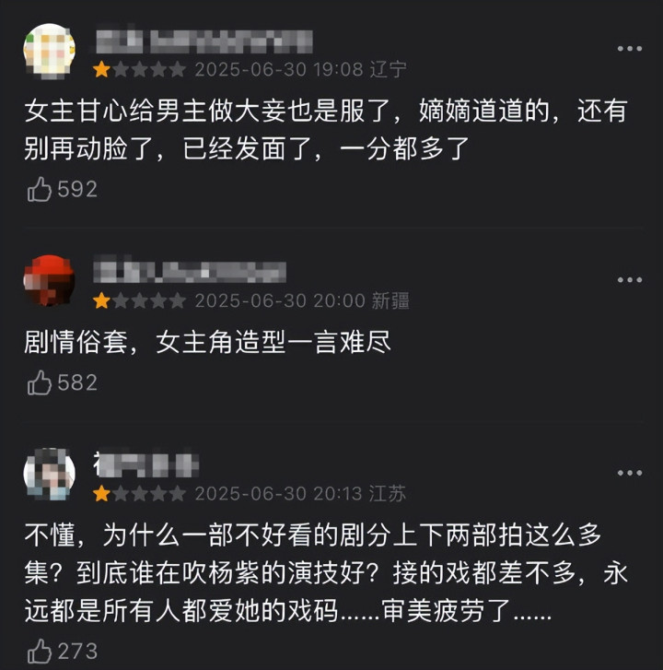
Task: Open the avatar of the 江苏 reviewer
Action: tap(49, 474)
